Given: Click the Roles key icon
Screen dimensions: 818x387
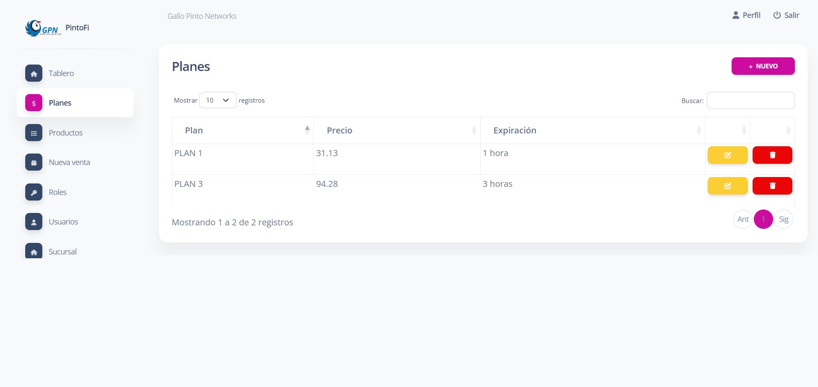Looking at the screenshot, I should (34, 192).
